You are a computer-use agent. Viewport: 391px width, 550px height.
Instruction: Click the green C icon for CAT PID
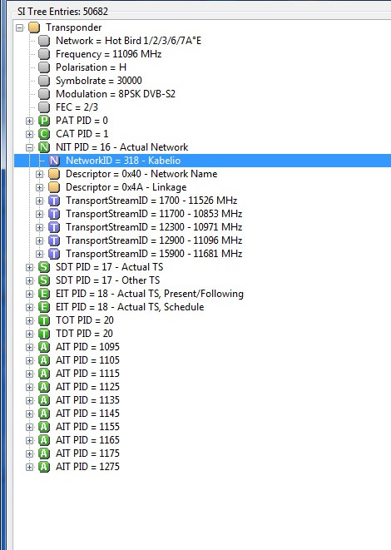pos(44,134)
